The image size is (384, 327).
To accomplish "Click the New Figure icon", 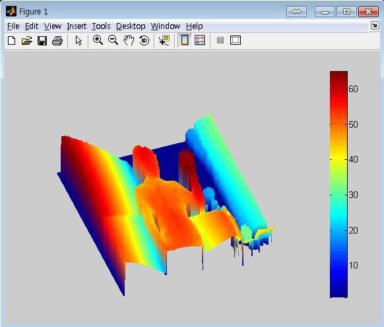I will tap(11, 40).
